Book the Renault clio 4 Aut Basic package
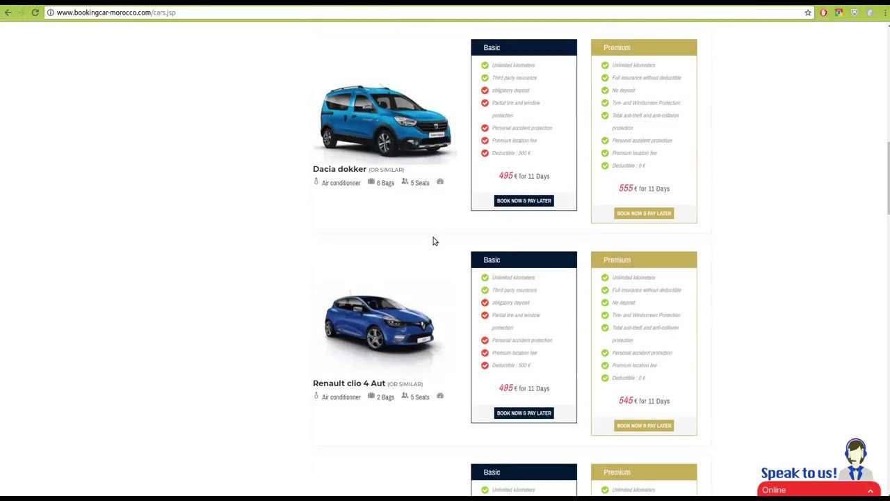 click(524, 413)
